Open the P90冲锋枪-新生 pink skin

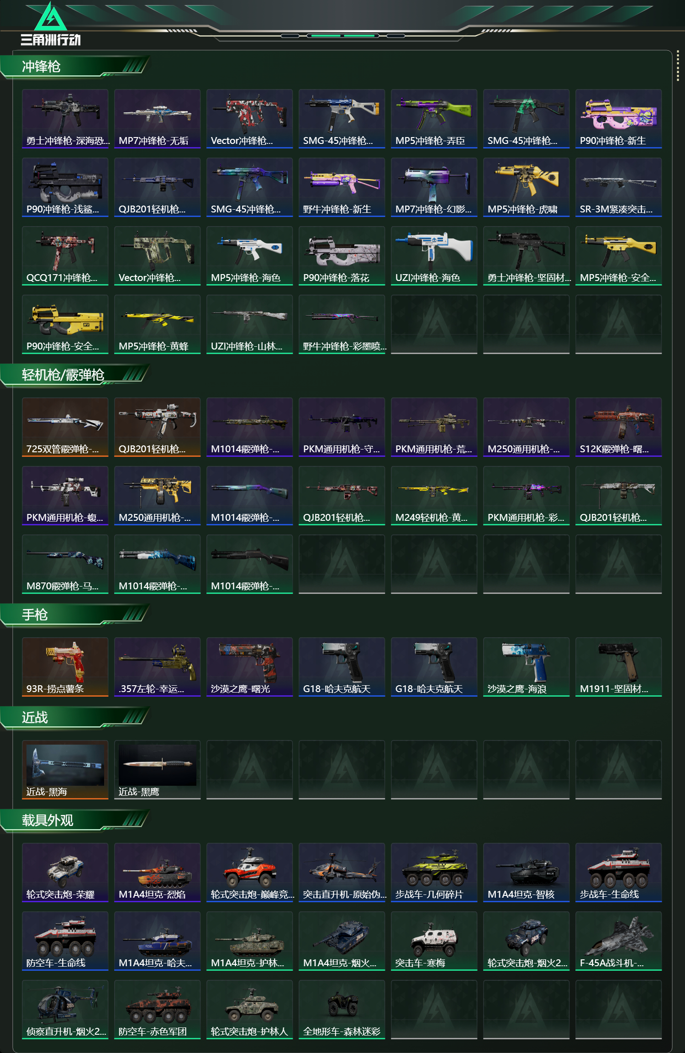coord(618,119)
